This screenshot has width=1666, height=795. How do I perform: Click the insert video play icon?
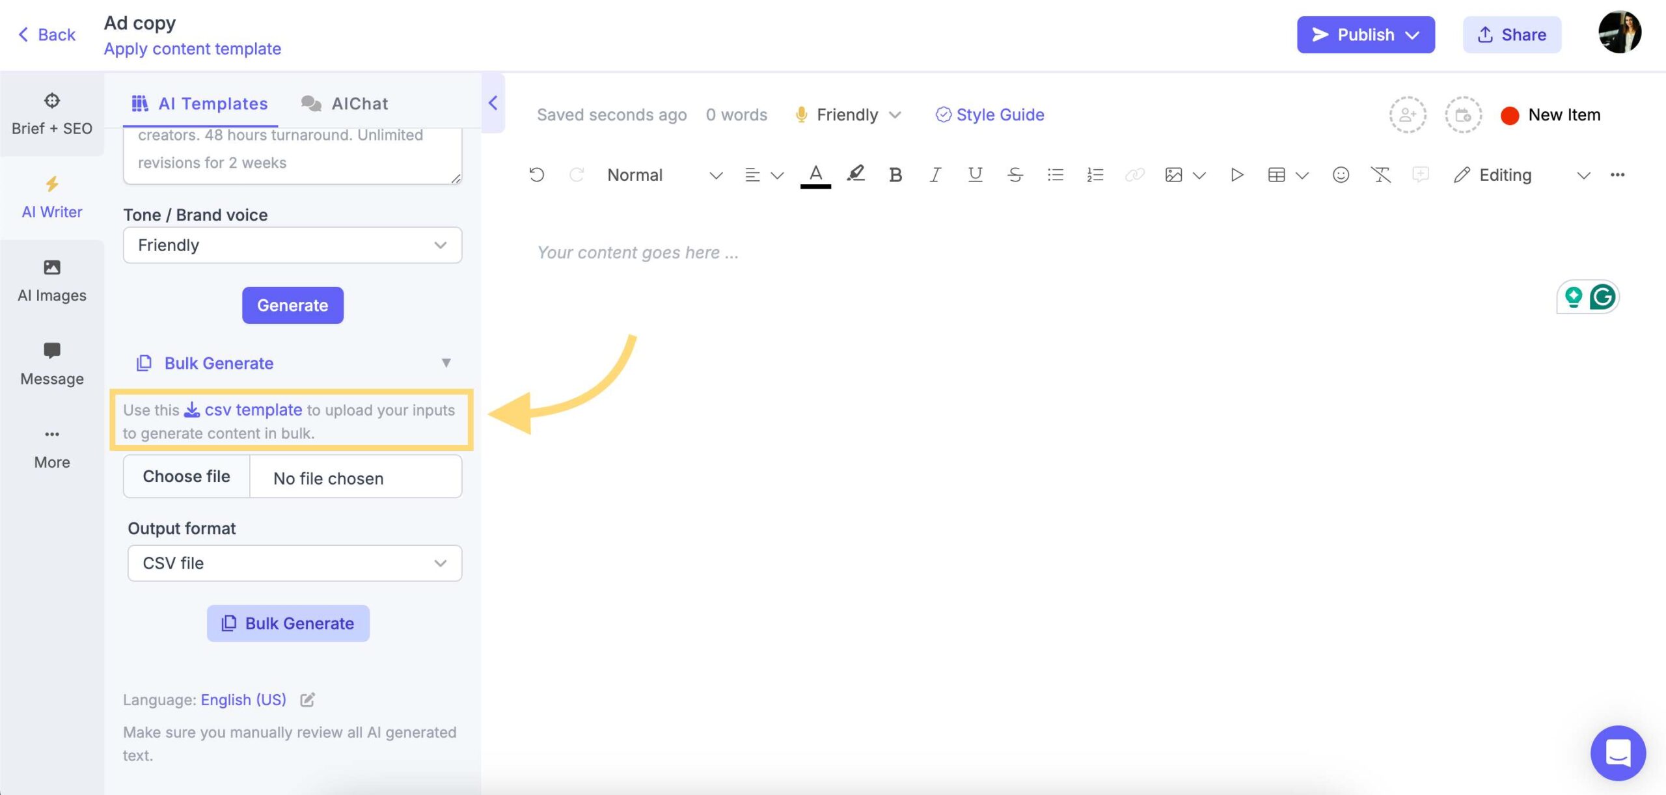[1237, 174]
